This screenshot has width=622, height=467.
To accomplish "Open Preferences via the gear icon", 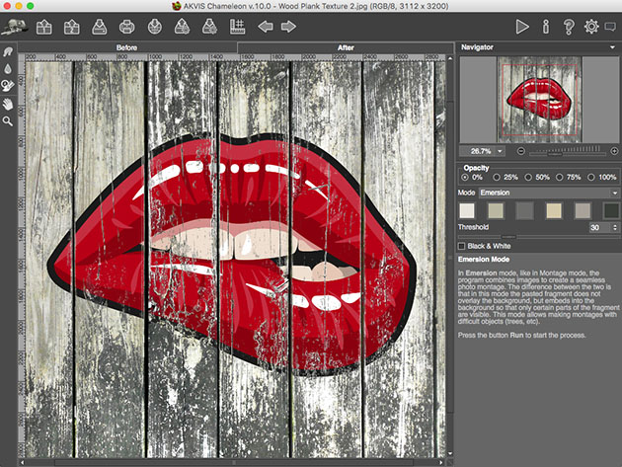I will coord(592,27).
